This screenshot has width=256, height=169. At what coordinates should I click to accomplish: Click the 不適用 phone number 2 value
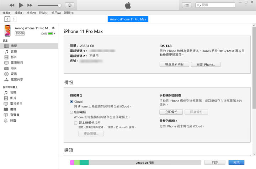tap(94, 56)
